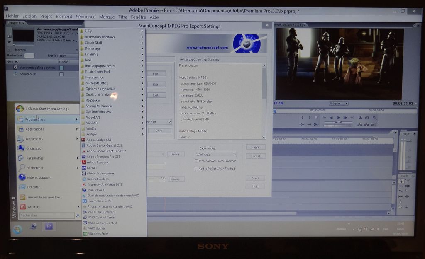Screen dimensions: 425x259
Task: Add an unnumbered marker in Program monitor
Action: point(316,117)
